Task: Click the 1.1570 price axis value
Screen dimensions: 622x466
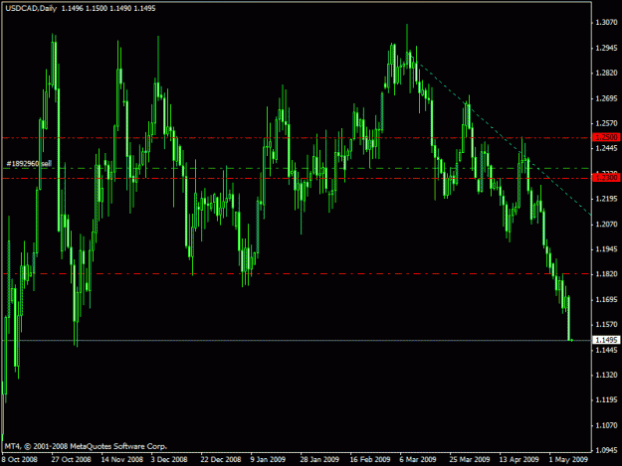Action: [x=606, y=325]
